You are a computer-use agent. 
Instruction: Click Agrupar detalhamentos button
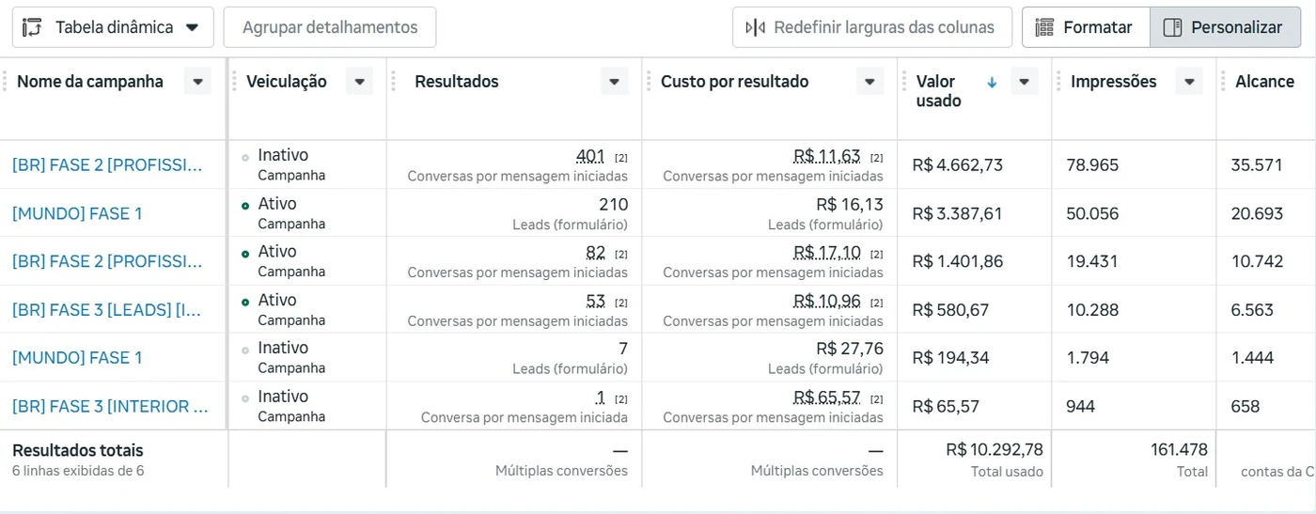coord(330,27)
